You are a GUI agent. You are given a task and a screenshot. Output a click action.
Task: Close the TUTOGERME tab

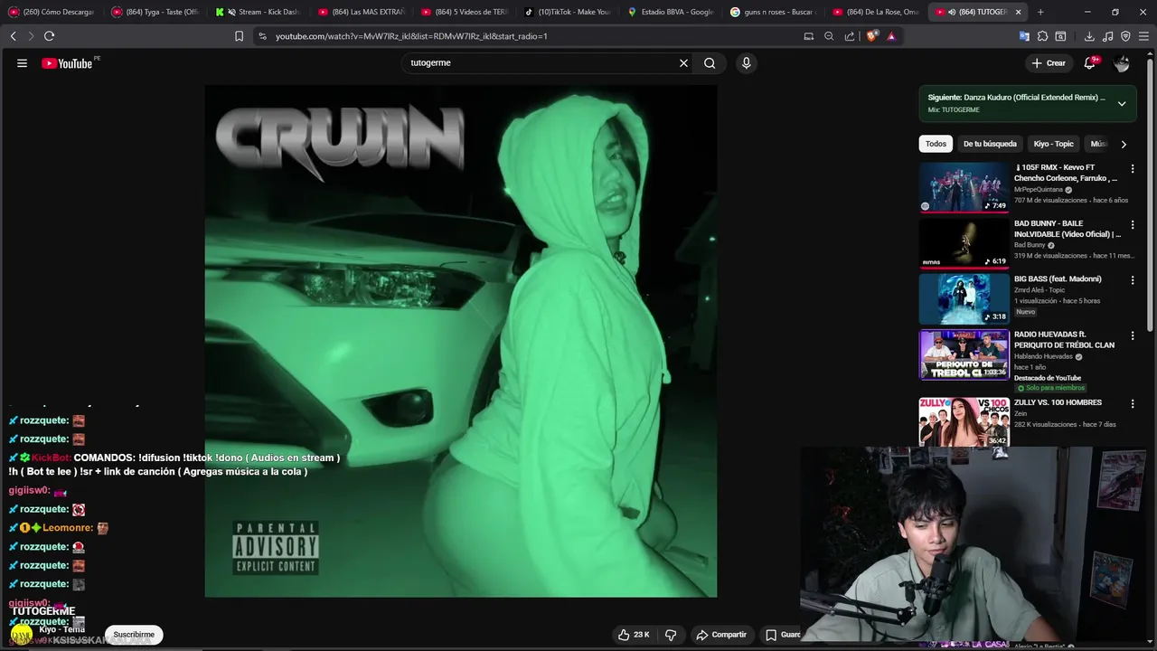(1019, 12)
